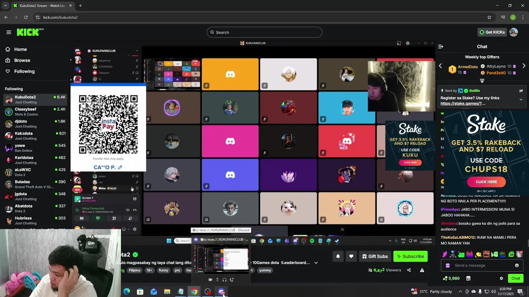The width and height of the screenshot is (529, 297).
Task: Open Browse in the sidebar
Action: [x=18, y=60]
